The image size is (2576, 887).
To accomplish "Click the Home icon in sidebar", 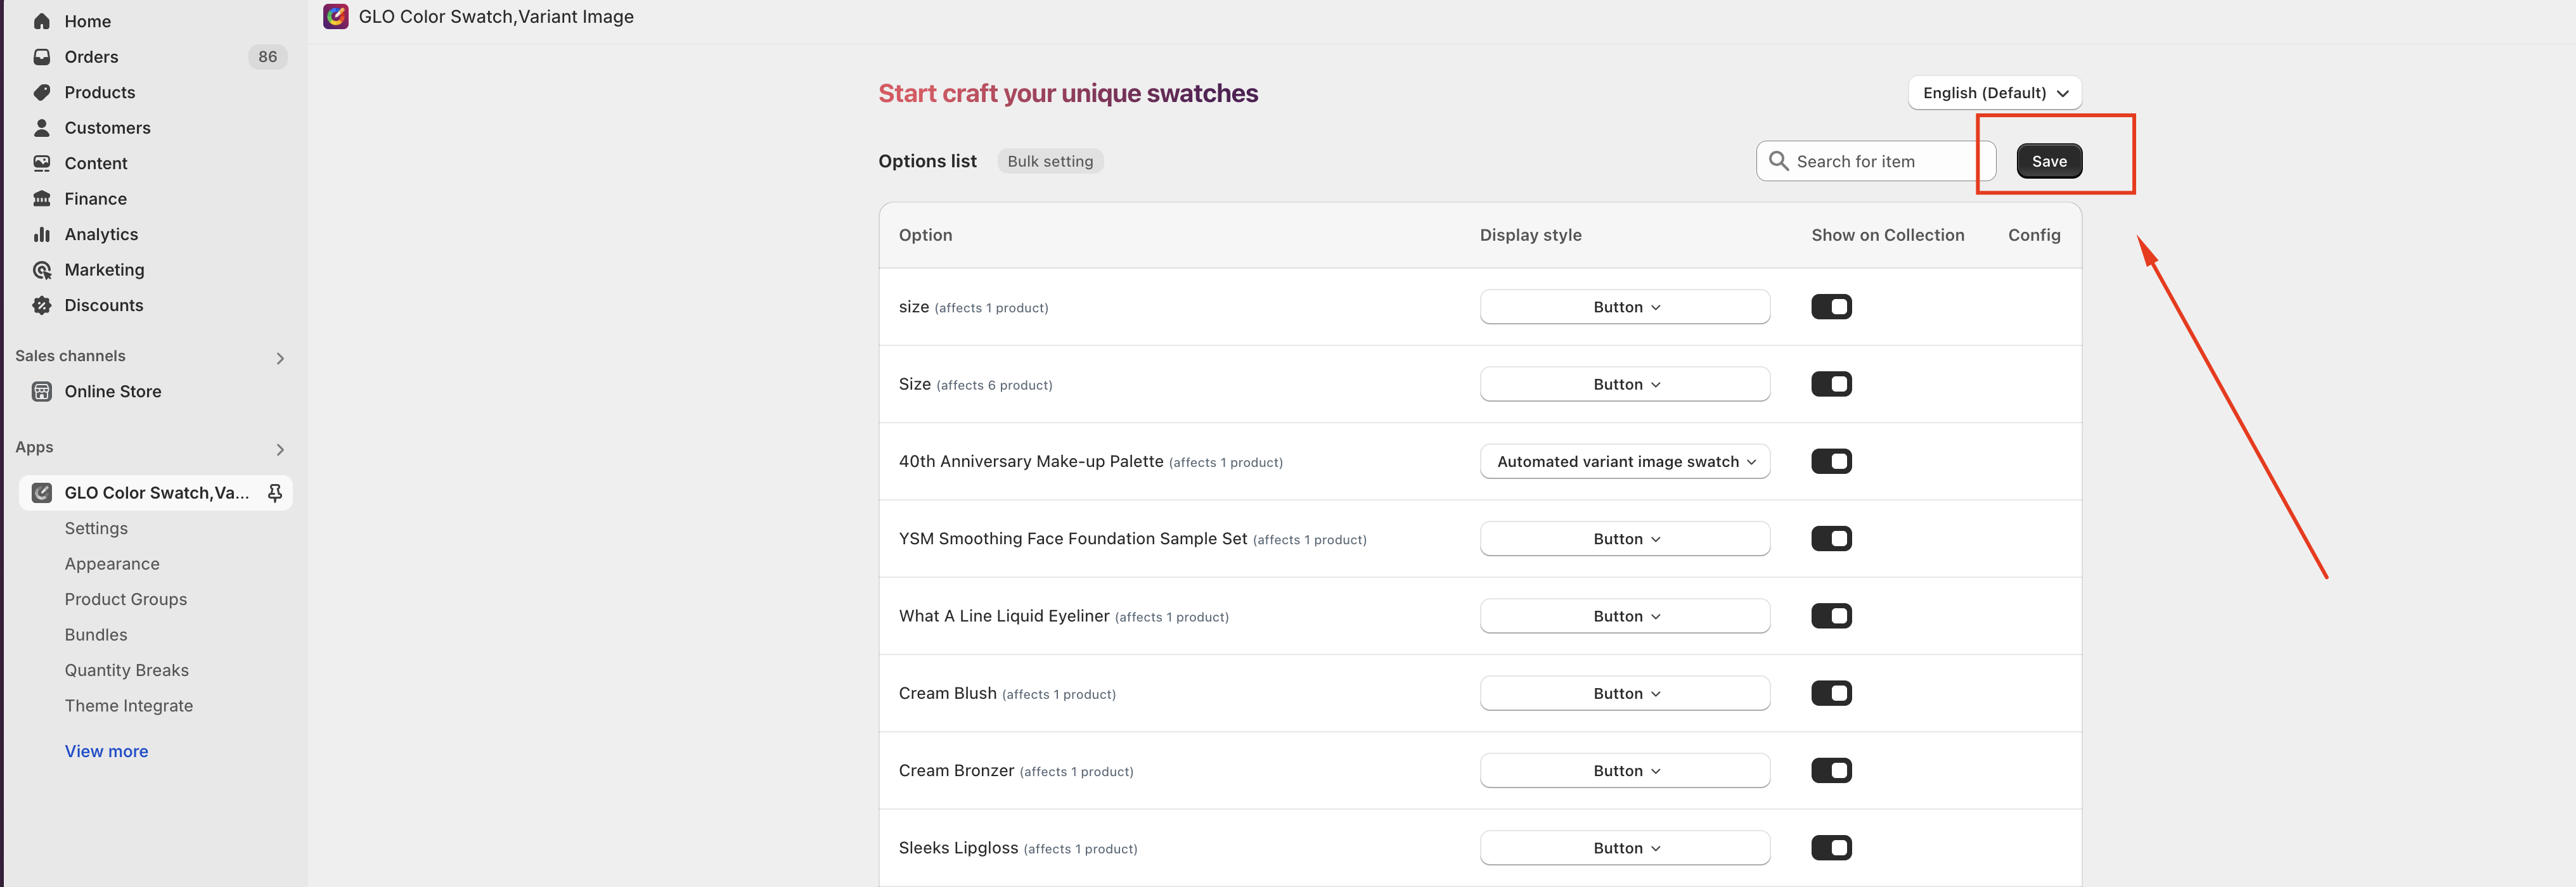I will coord(42,21).
